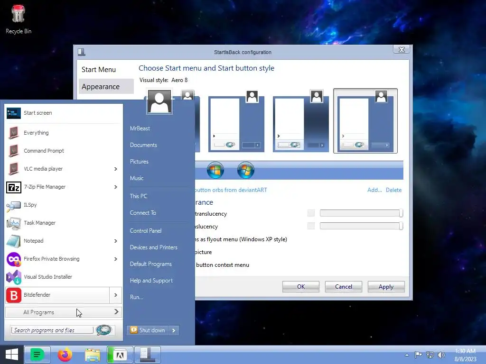Viewport: 486px width, 364px height.
Task: Click the StartIsBack title bar icon
Action: [x=82, y=52]
